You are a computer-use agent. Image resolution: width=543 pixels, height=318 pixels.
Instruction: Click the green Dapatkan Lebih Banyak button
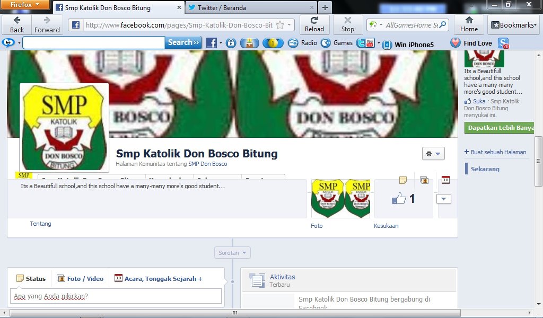500,128
